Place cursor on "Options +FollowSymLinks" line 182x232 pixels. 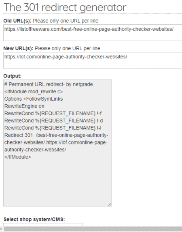point(34,99)
